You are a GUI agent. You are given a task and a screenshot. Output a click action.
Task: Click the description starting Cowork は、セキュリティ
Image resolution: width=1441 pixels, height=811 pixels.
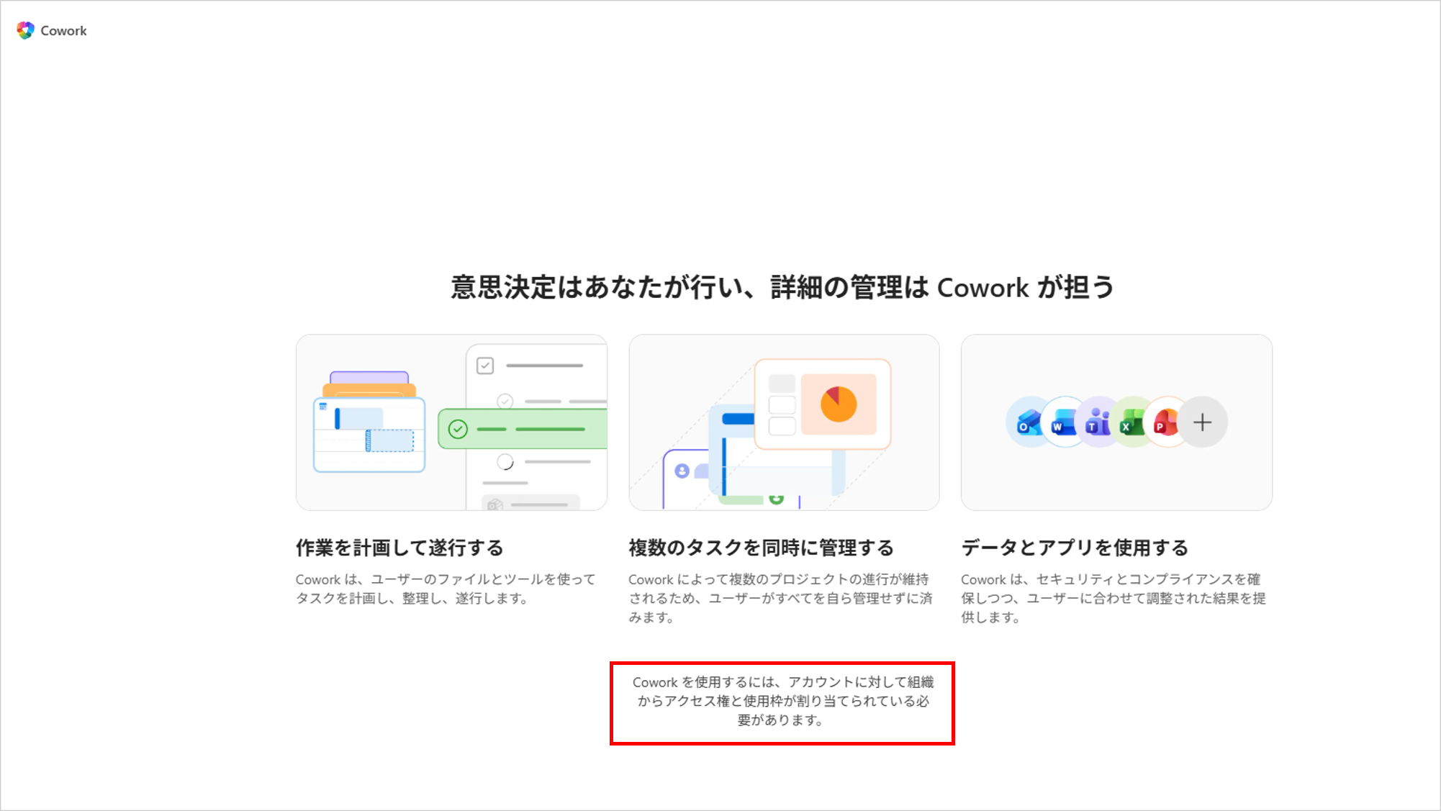1113,598
